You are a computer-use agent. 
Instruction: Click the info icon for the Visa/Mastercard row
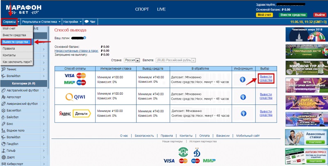(x=243, y=80)
